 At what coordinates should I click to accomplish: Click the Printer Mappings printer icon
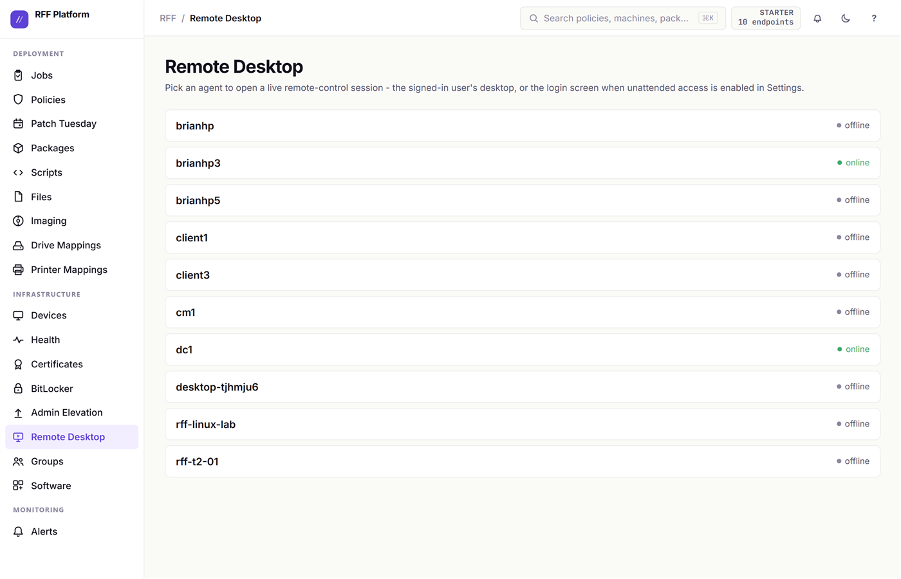[x=18, y=270]
